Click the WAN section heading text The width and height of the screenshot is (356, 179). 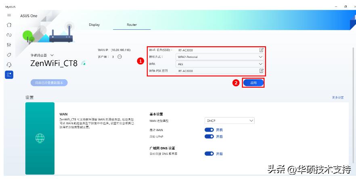pyautogui.click(x=63, y=114)
